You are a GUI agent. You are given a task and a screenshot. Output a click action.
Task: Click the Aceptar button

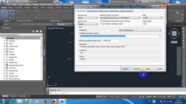[125, 69]
